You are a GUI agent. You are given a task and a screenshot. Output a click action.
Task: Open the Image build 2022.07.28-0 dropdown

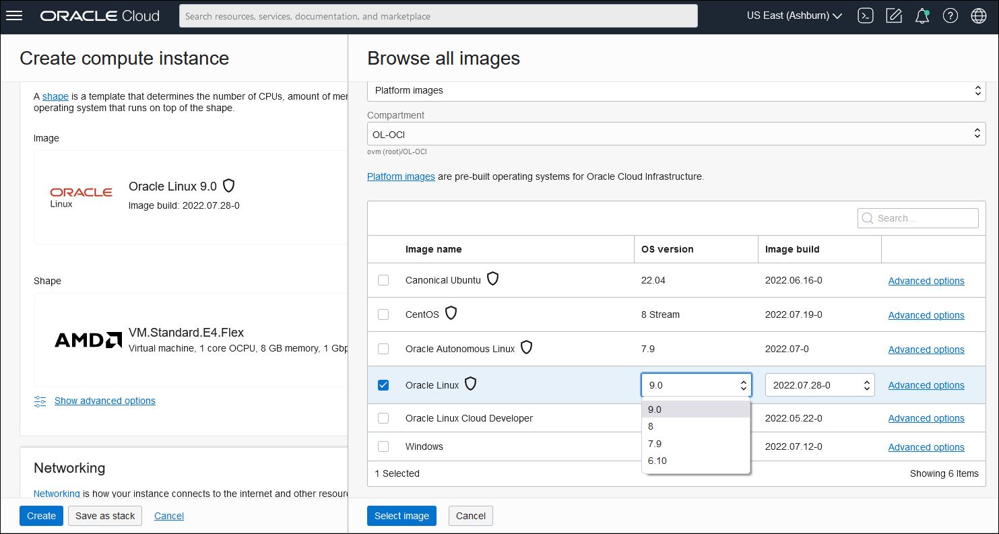click(x=820, y=385)
